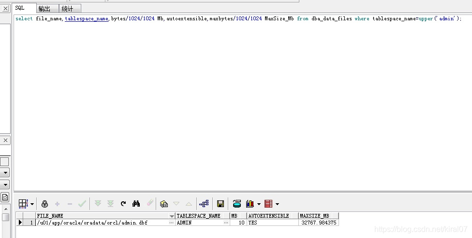Click the minus delete record icon

70,204
